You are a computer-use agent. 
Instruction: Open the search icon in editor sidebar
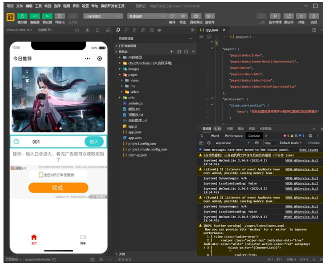(x=126, y=30)
